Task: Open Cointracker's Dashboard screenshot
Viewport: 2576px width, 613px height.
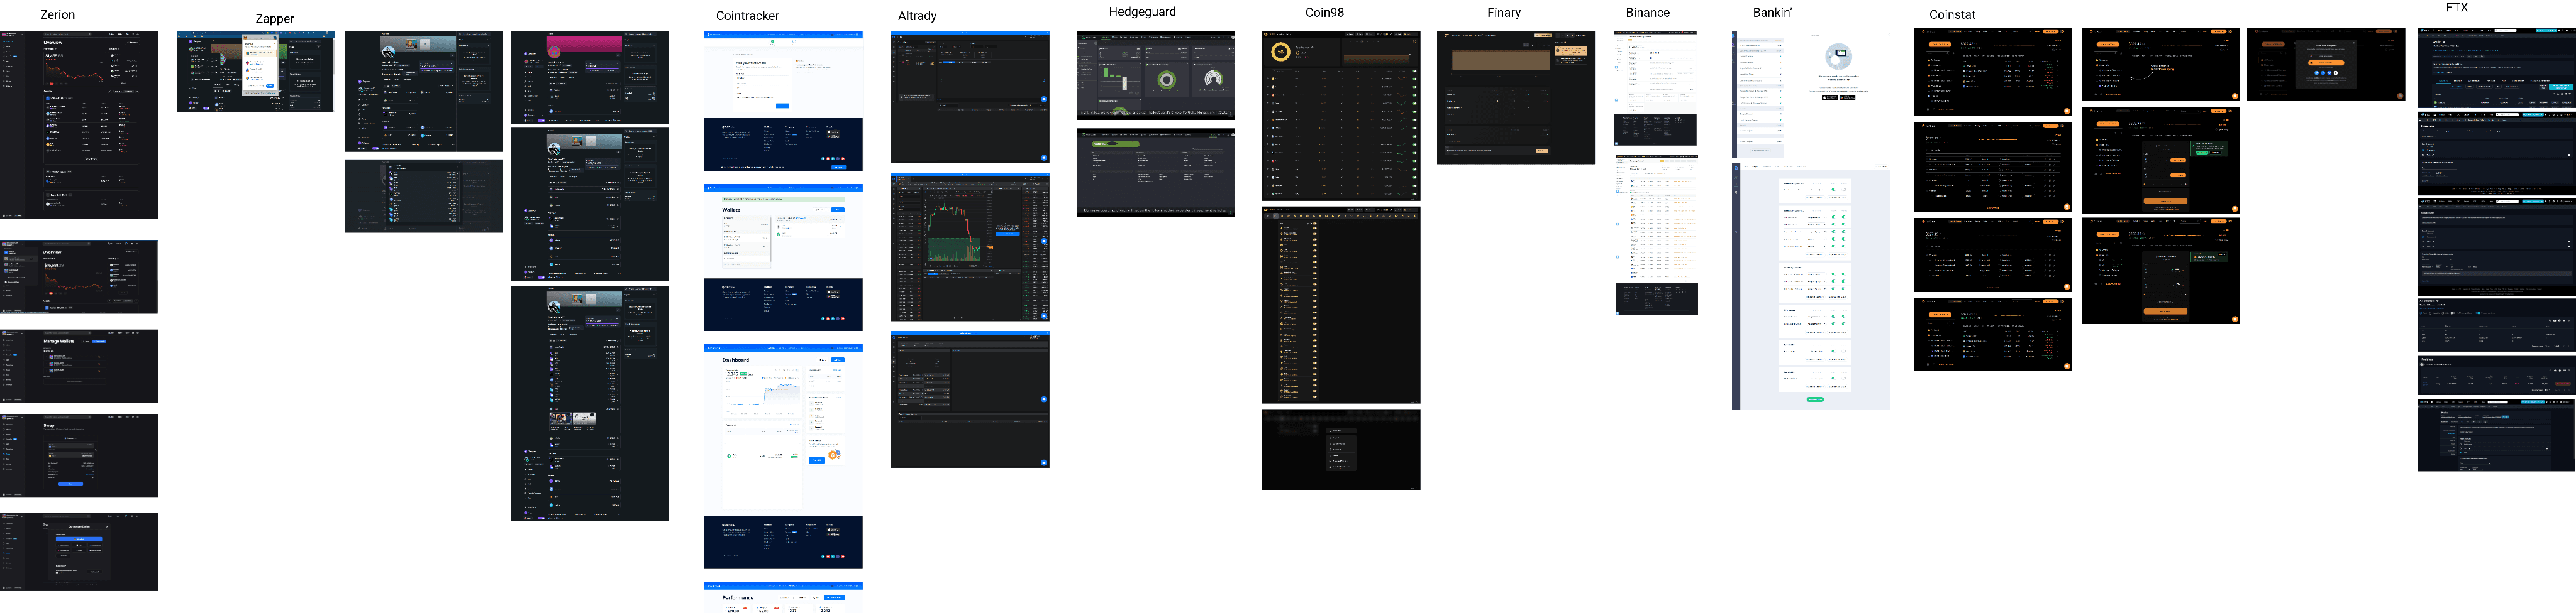Action: [x=783, y=456]
